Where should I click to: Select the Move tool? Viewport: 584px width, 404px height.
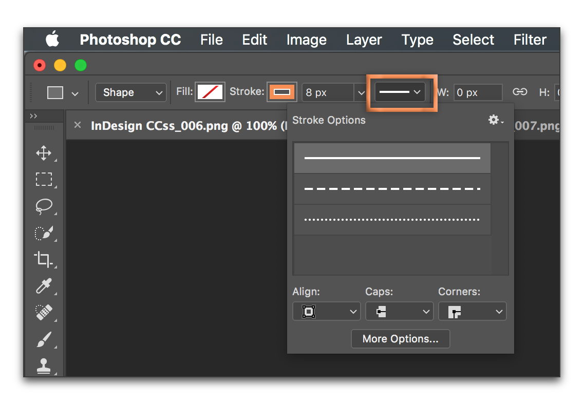pyautogui.click(x=44, y=153)
